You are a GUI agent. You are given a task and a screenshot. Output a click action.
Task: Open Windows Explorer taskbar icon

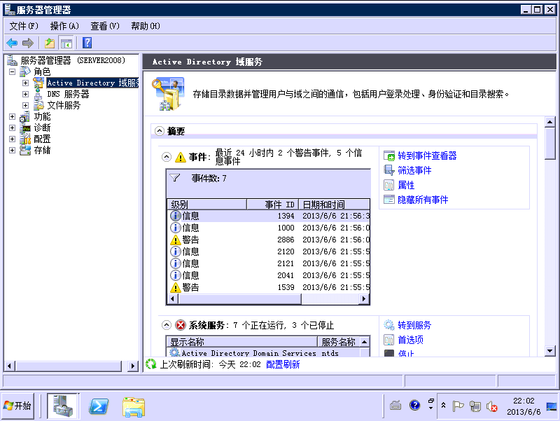134,406
